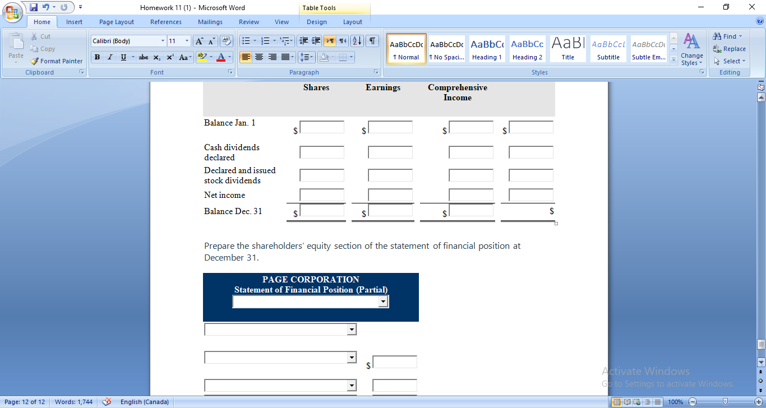Apply the Title style
The width and height of the screenshot is (766, 408).
568,48
